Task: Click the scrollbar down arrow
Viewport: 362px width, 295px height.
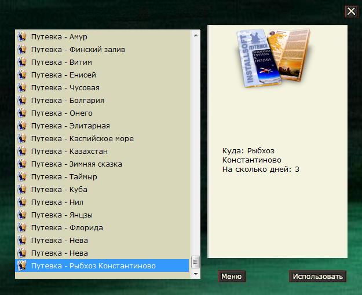Action: [x=196, y=274]
